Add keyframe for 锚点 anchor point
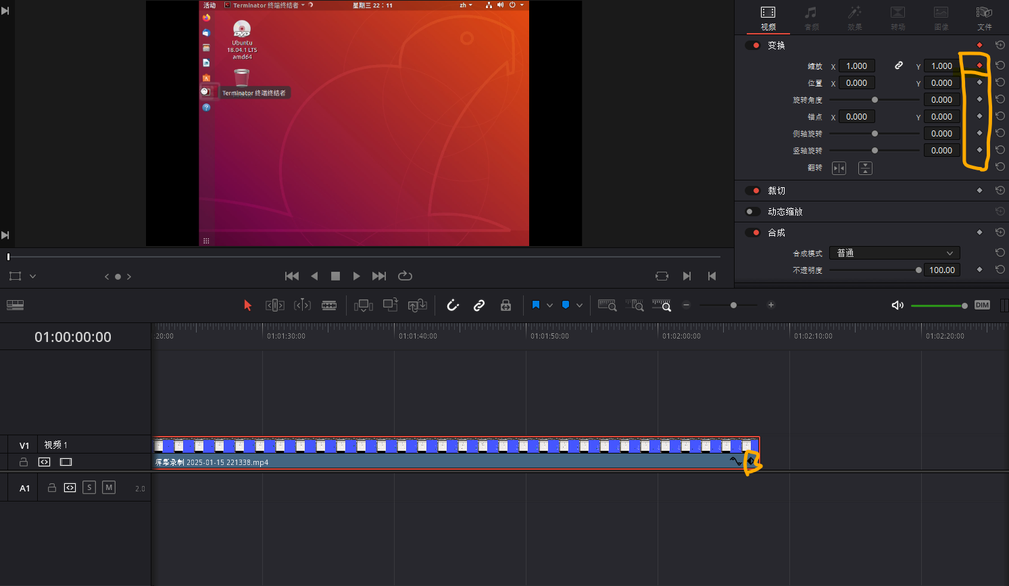Viewport: 1009px width, 586px height. click(979, 116)
